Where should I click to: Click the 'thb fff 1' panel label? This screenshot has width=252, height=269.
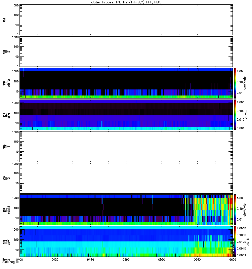[6, 20]
